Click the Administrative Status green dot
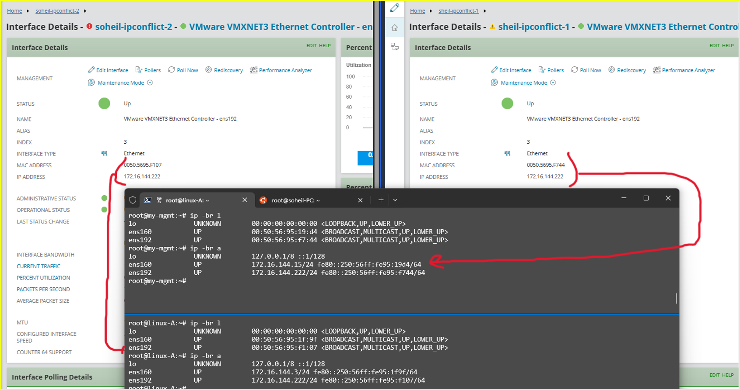This screenshot has height=390, width=740. [x=104, y=198]
